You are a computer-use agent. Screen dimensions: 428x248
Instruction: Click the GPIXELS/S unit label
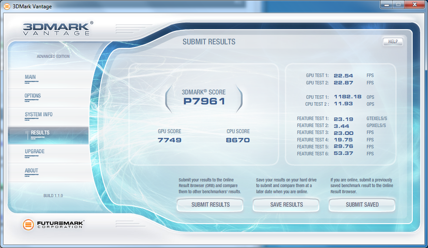pyautogui.click(x=376, y=126)
